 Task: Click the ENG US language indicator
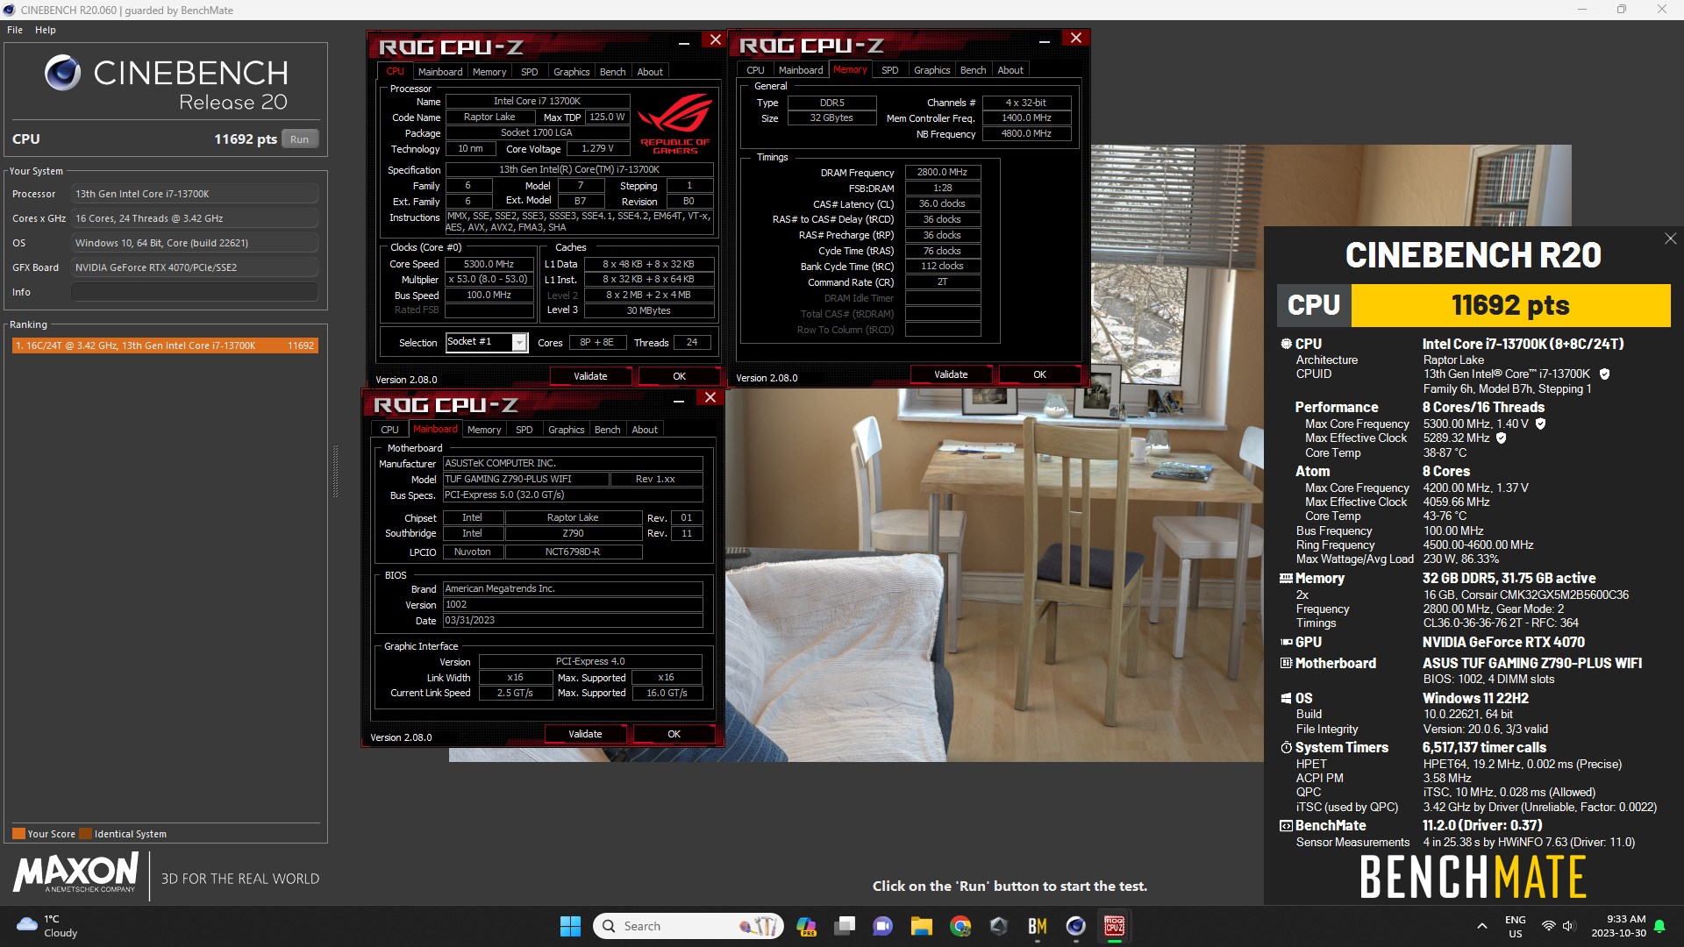pos(1515,926)
